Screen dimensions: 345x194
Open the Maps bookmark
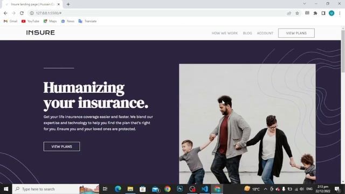[50, 21]
